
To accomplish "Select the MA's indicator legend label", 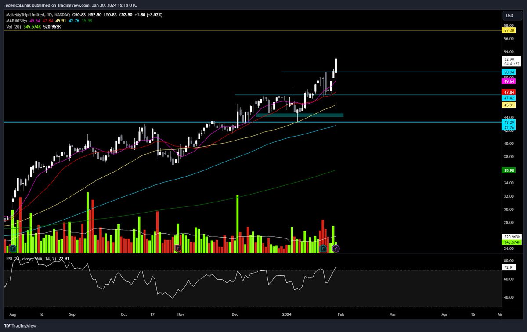I will [x=16, y=21].
